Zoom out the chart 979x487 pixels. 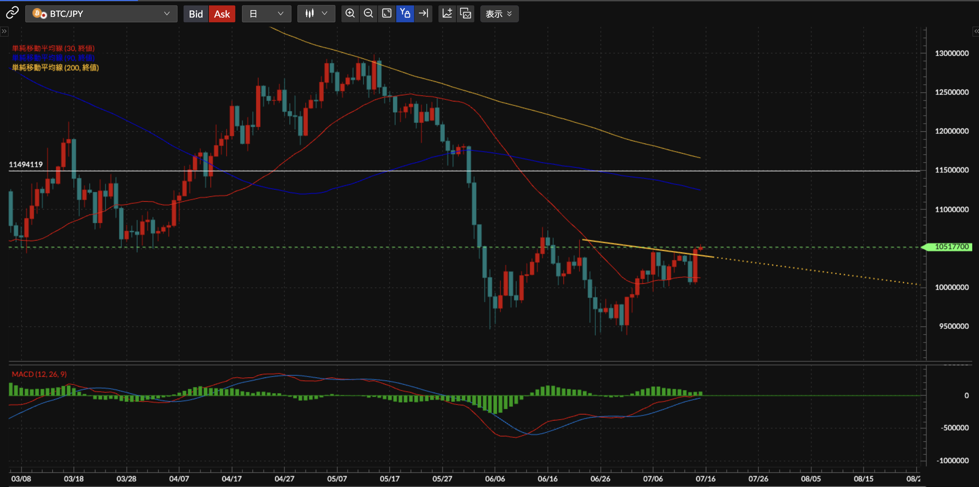pos(368,14)
